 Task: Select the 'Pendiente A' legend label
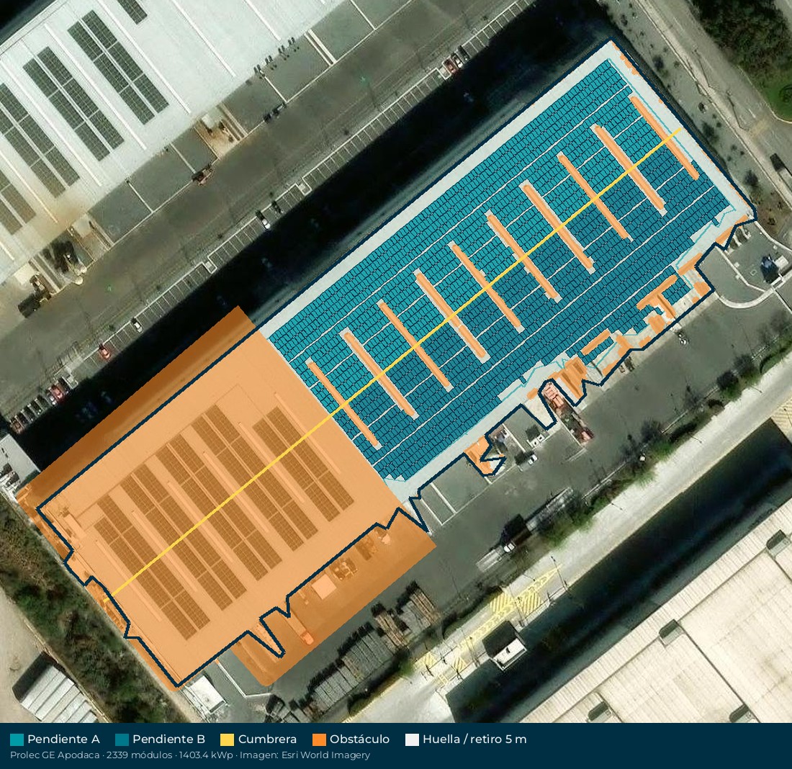63,739
